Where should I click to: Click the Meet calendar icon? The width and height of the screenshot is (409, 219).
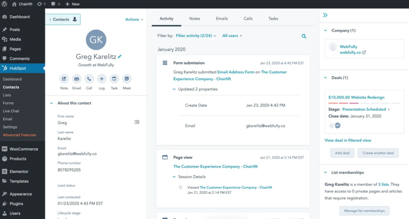(x=127, y=79)
